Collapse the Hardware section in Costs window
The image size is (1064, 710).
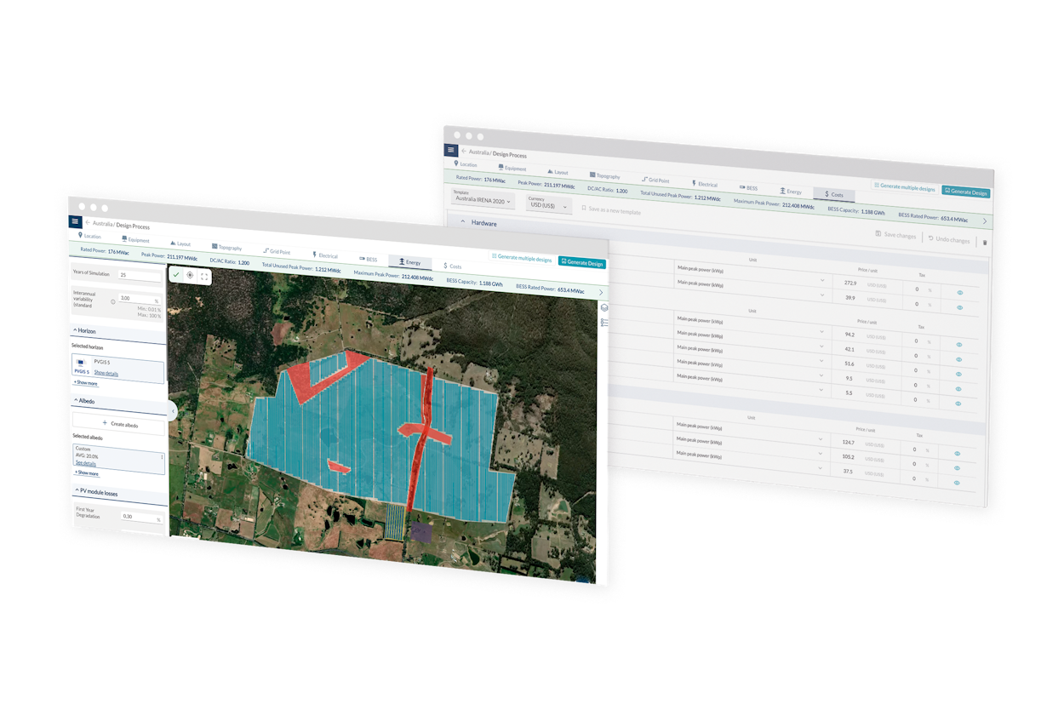point(463,221)
